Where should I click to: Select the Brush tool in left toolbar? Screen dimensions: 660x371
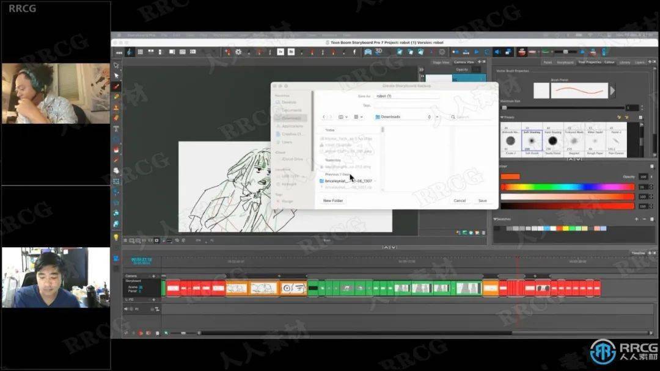pos(116,86)
